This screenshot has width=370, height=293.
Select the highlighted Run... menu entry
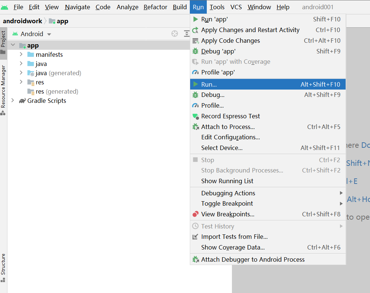click(x=268, y=84)
